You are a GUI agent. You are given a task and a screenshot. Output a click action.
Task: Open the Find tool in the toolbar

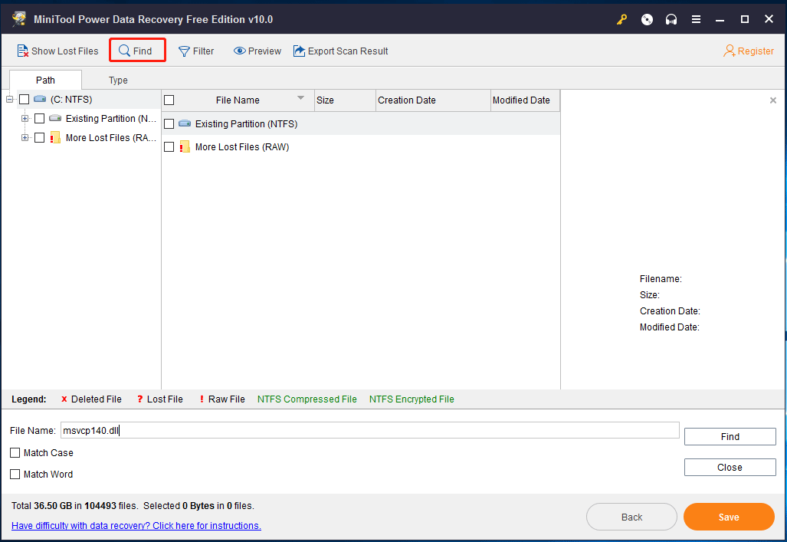pos(136,51)
